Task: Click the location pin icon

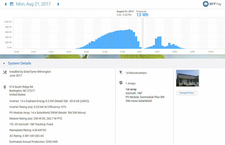Action: (5, 87)
